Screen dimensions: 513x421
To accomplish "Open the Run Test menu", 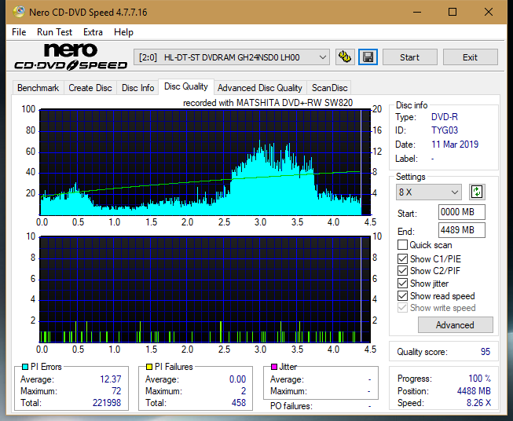I will pyautogui.click(x=54, y=32).
